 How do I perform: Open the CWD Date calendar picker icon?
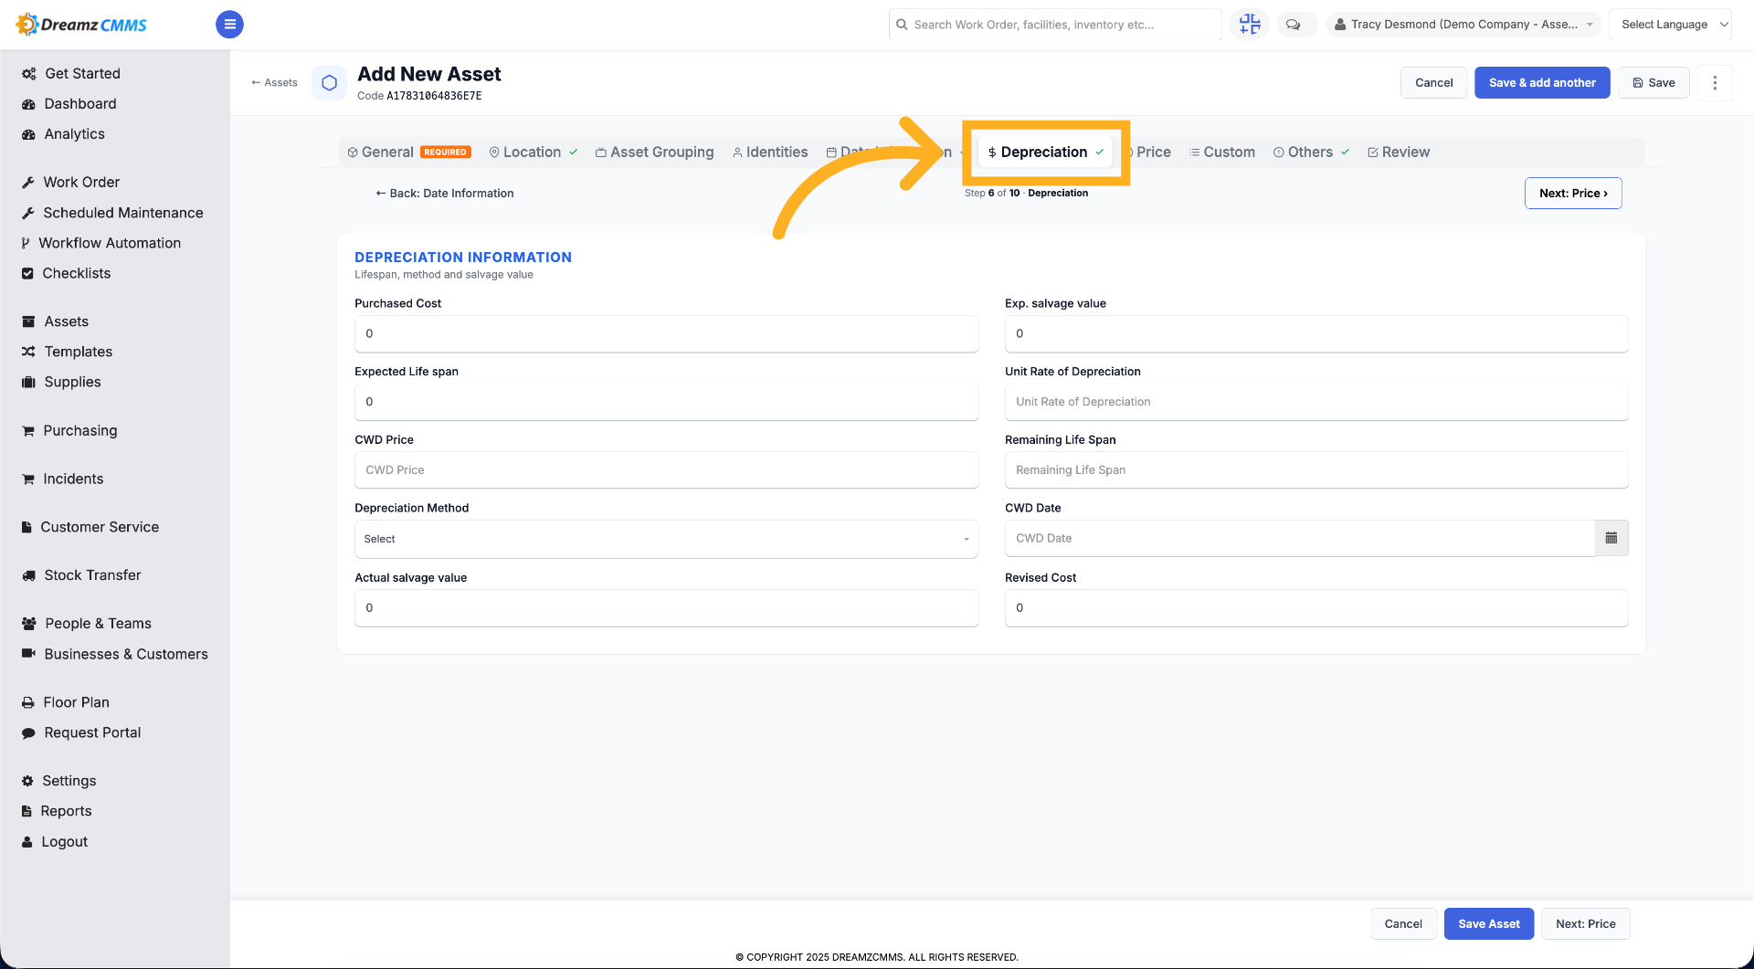(x=1611, y=538)
